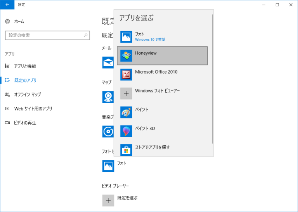Viewport: 298px width, 212px height.
Task: Go to ビデオの再生 settings
Action: pyautogui.click(x=25, y=123)
